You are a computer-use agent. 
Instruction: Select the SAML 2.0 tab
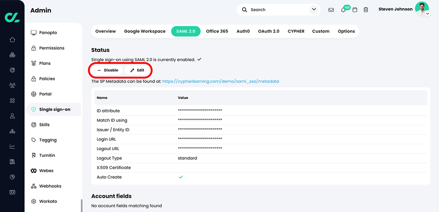tap(186, 31)
